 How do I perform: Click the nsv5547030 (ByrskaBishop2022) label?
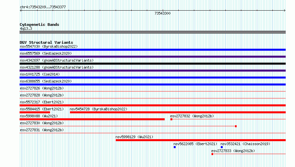(x=49, y=46)
